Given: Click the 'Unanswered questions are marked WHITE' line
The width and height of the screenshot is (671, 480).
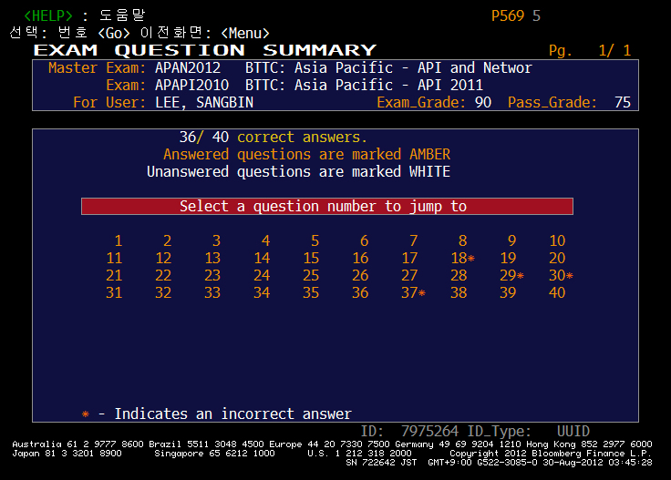Looking at the screenshot, I should click(299, 172).
